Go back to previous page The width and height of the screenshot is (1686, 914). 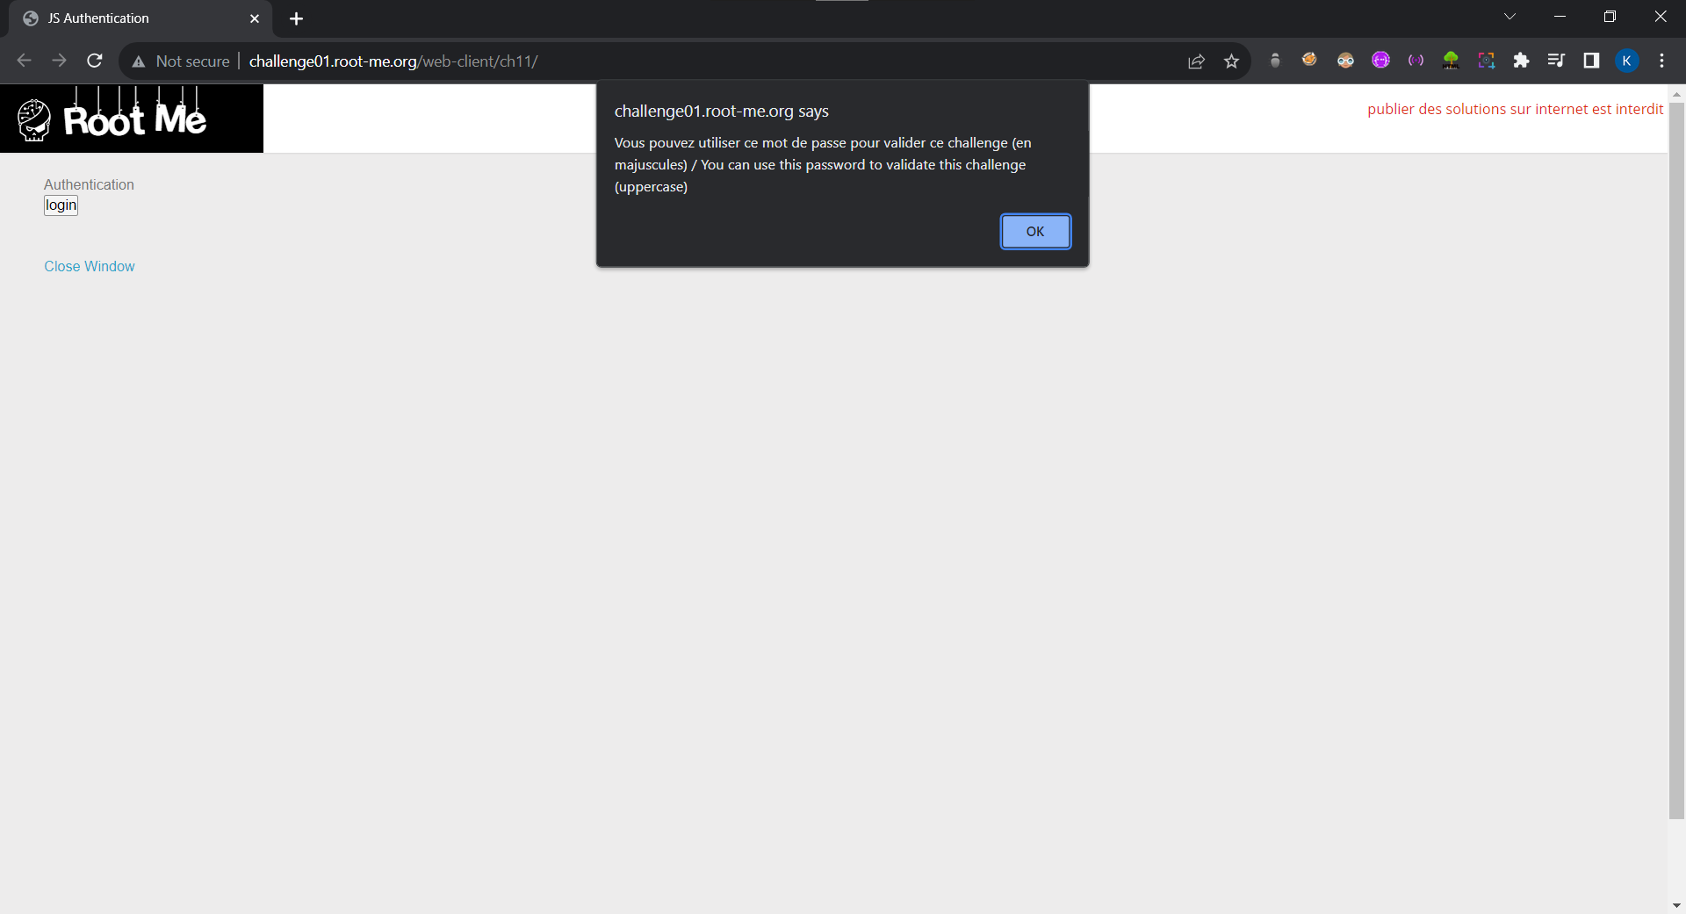pos(25,61)
